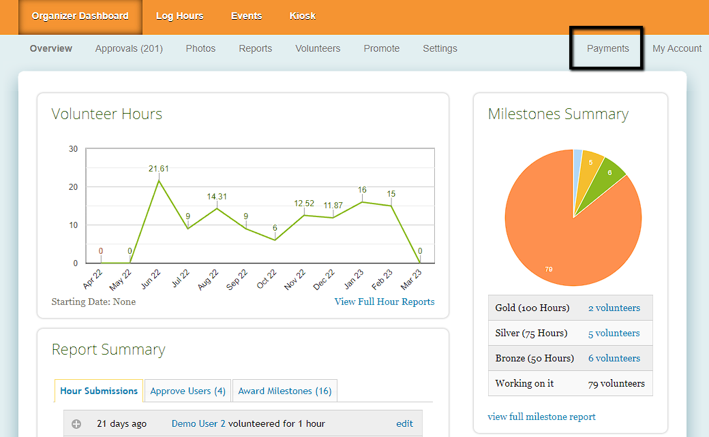Image resolution: width=709 pixels, height=437 pixels.
Task: Edit the Demo User 2 hour submission
Action: 404,423
